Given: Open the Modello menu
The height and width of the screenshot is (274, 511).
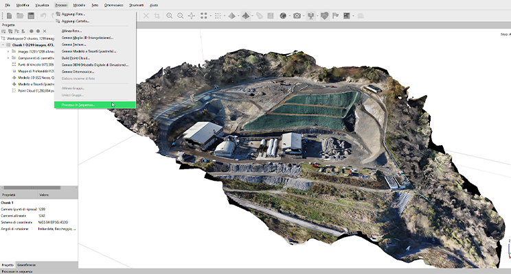Looking at the screenshot, I should coord(79,5).
